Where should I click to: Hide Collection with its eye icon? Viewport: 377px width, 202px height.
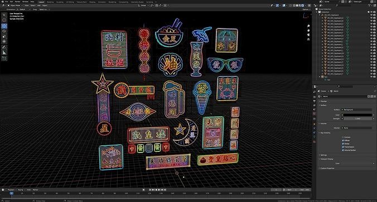(371, 12)
